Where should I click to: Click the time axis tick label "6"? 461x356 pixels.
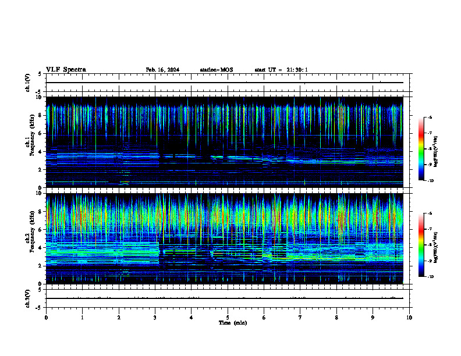(x=264, y=318)
